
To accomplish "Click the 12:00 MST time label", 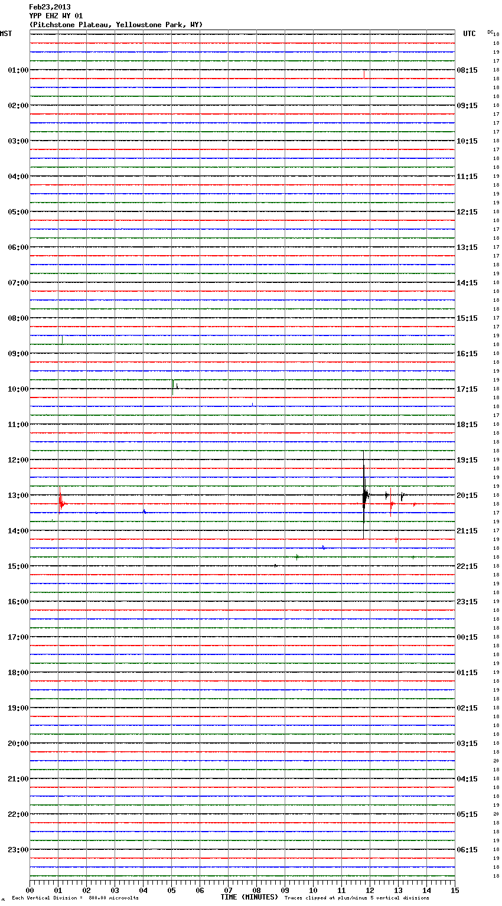I will tap(18, 460).
